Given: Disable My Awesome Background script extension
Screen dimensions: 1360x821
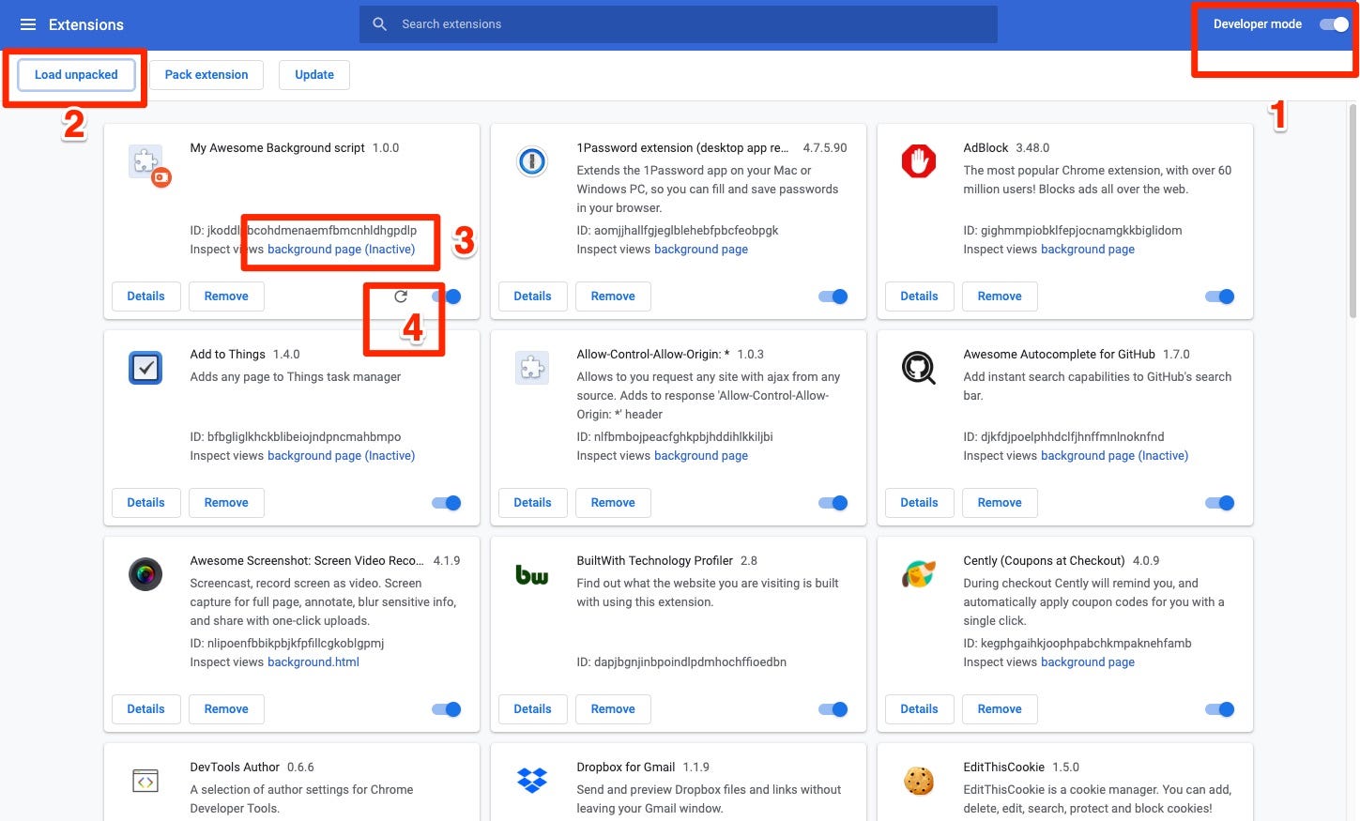Looking at the screenshot, I should click(448, 296).
